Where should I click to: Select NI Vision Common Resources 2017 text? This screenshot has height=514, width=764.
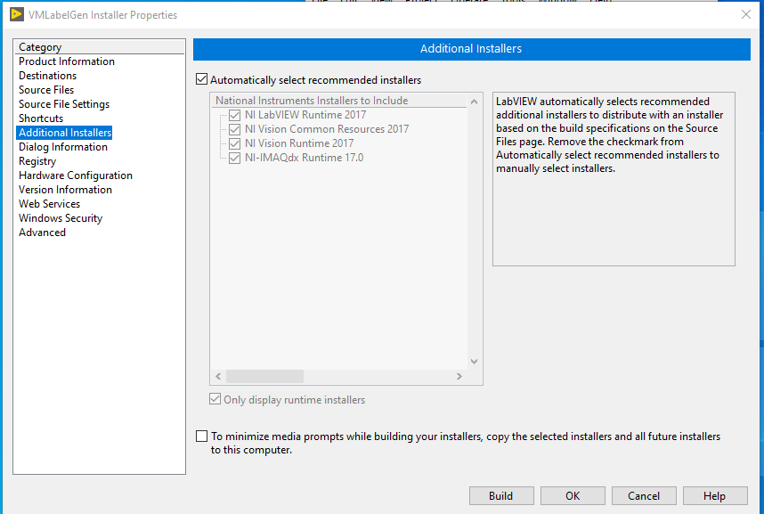[x=327, y=129]
